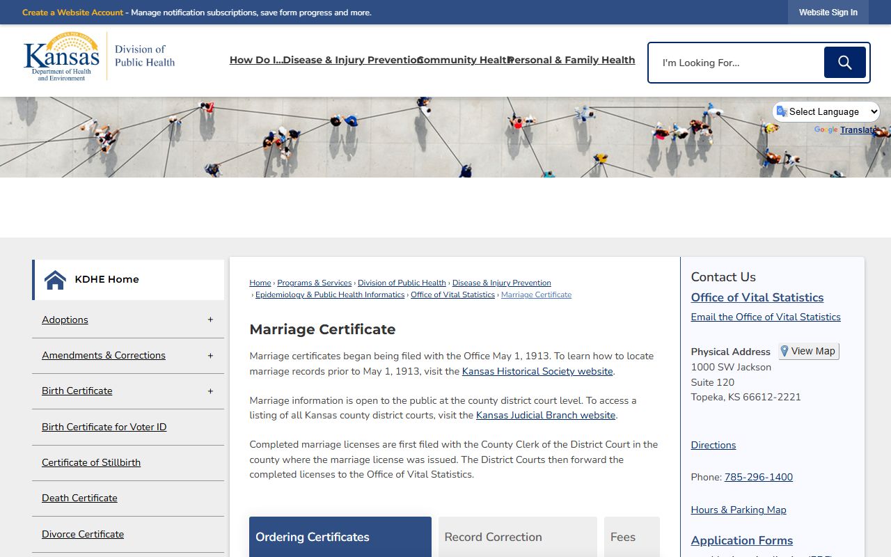The height and width of the screenshot is (557, 891).
Task: Open Personal & Family Health menu
Action: point(571,60)
